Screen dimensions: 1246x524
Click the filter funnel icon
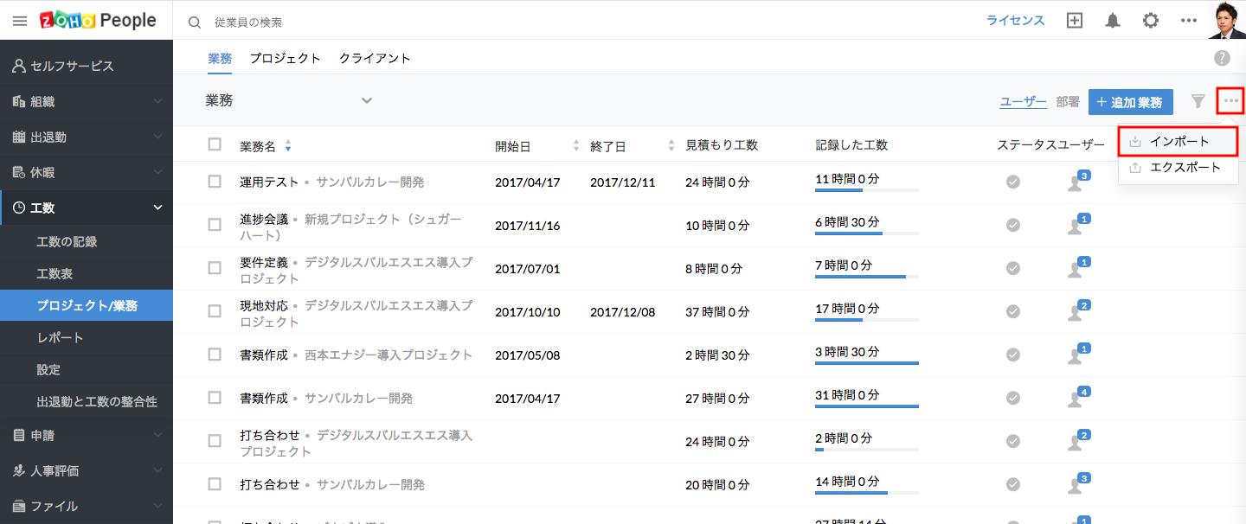coord(1198,101)
